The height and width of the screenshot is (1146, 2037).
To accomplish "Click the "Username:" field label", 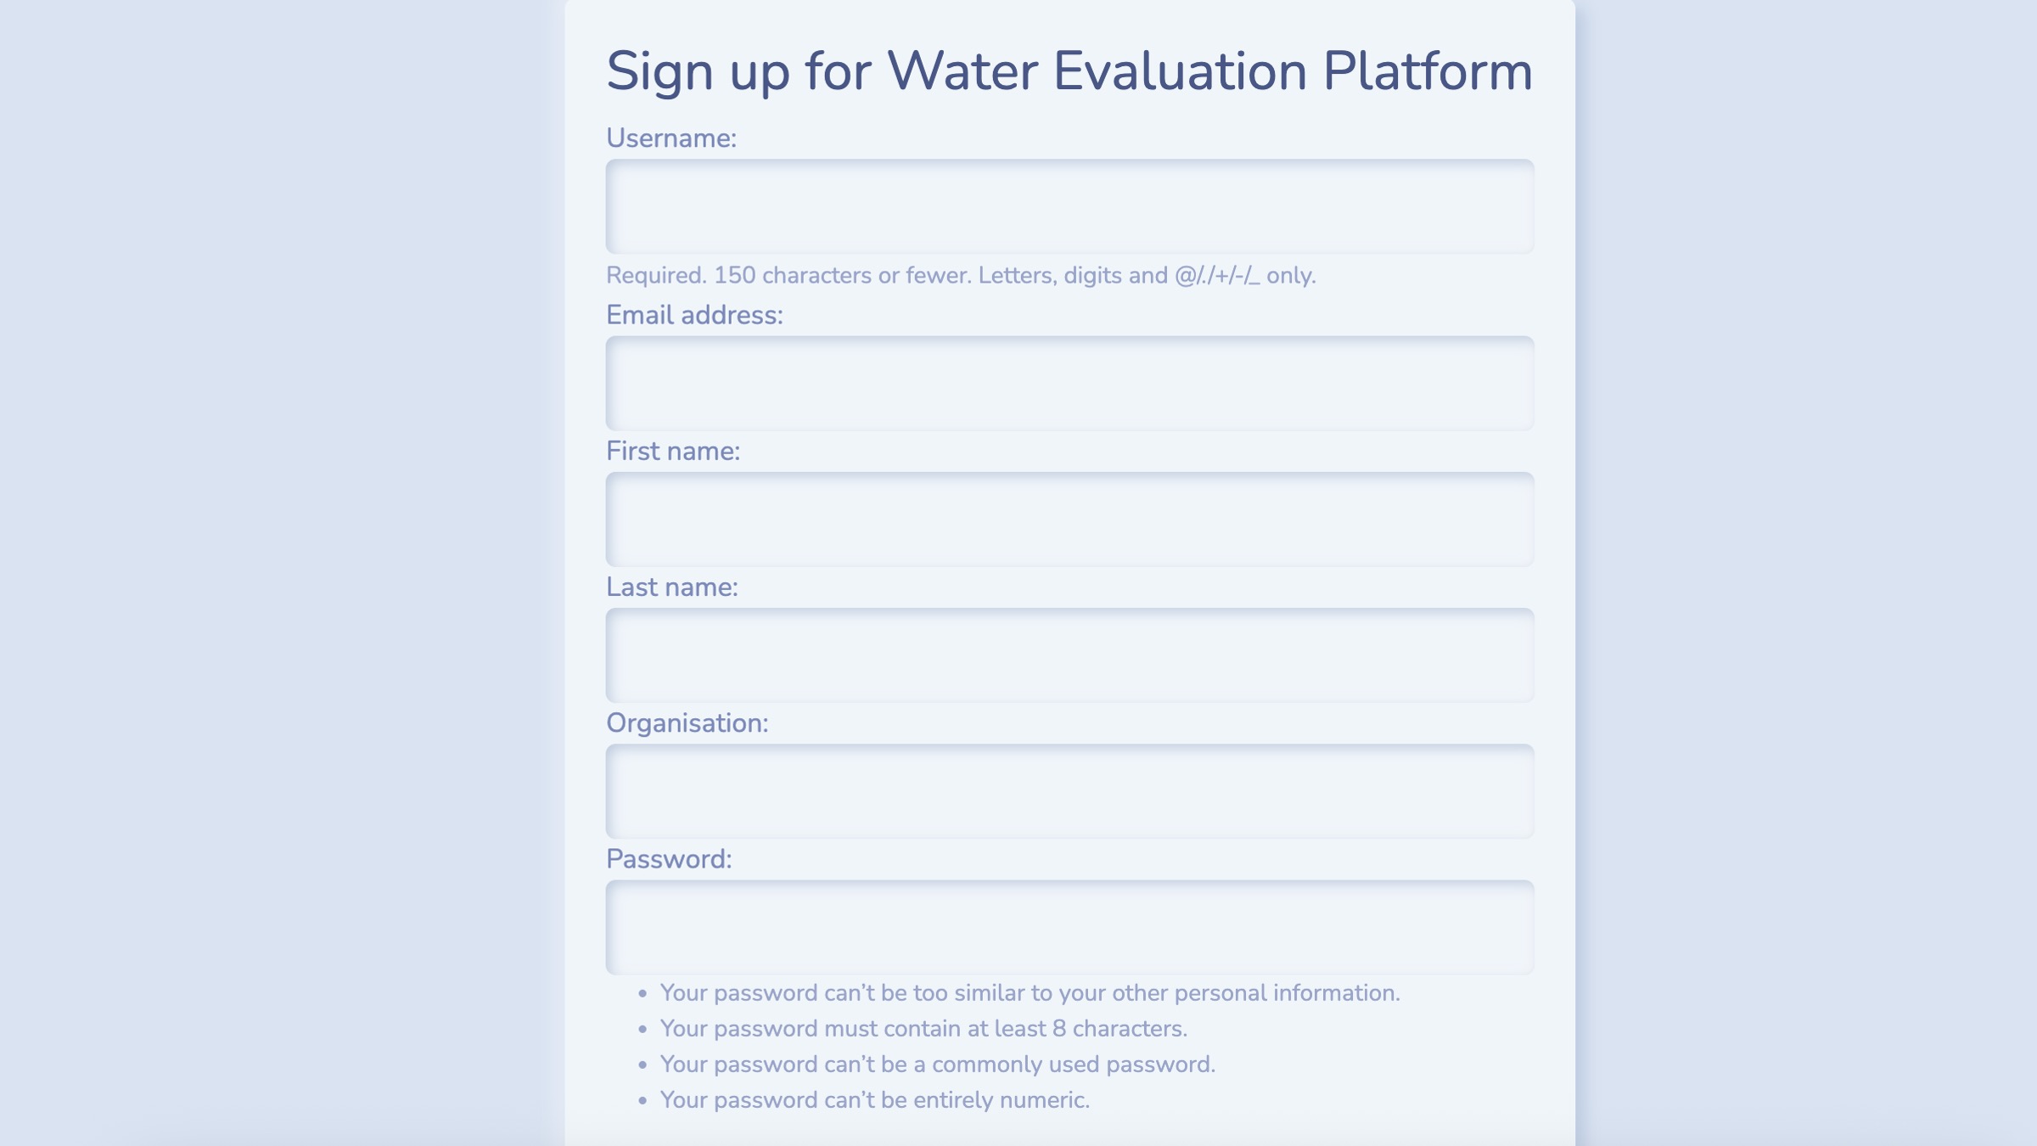I will [x=671, y=138].
